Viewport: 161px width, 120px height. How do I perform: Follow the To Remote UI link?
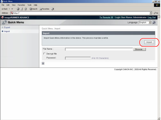106,18
